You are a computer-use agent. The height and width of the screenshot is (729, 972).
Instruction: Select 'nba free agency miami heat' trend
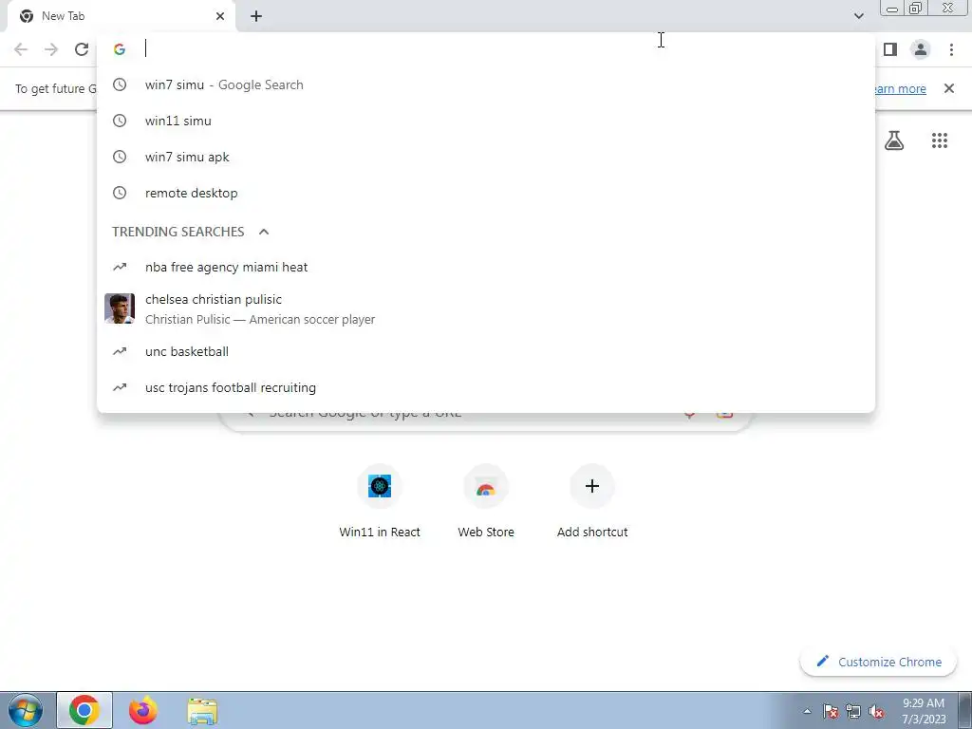486,267
